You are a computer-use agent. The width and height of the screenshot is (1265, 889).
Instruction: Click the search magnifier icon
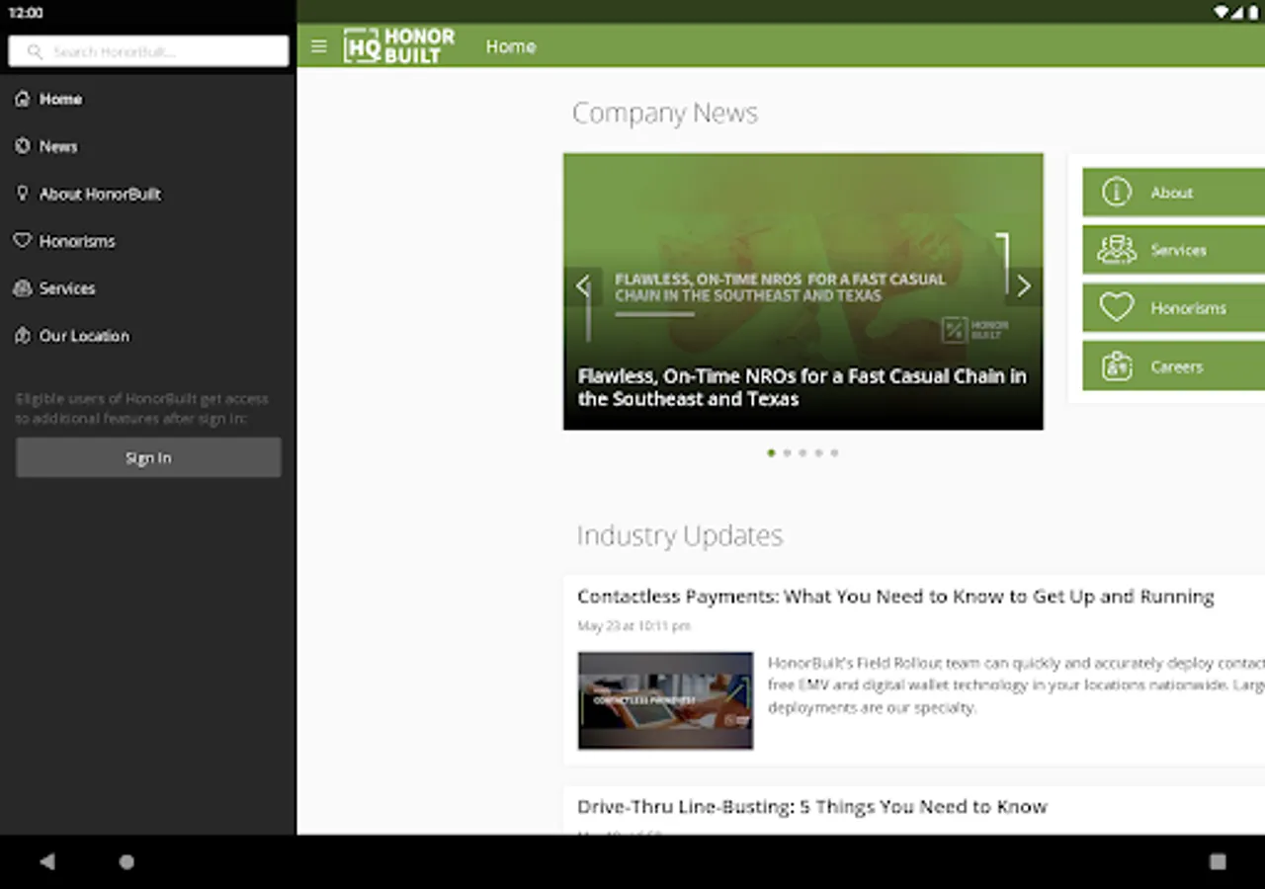(x=36, y=51)
